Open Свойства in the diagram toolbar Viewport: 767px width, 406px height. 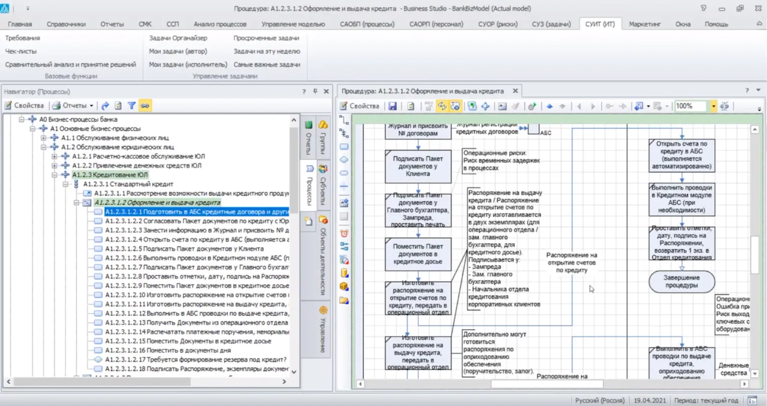point(359,106)
